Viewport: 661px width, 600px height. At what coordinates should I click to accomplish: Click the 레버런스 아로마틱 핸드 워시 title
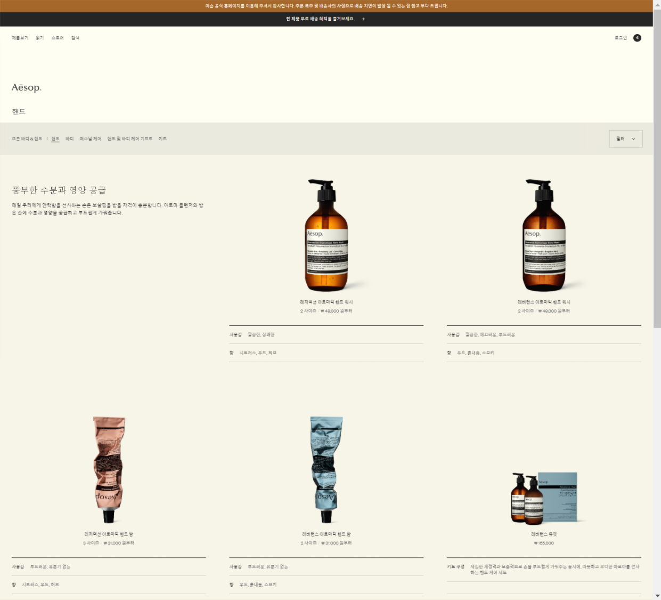544,302
